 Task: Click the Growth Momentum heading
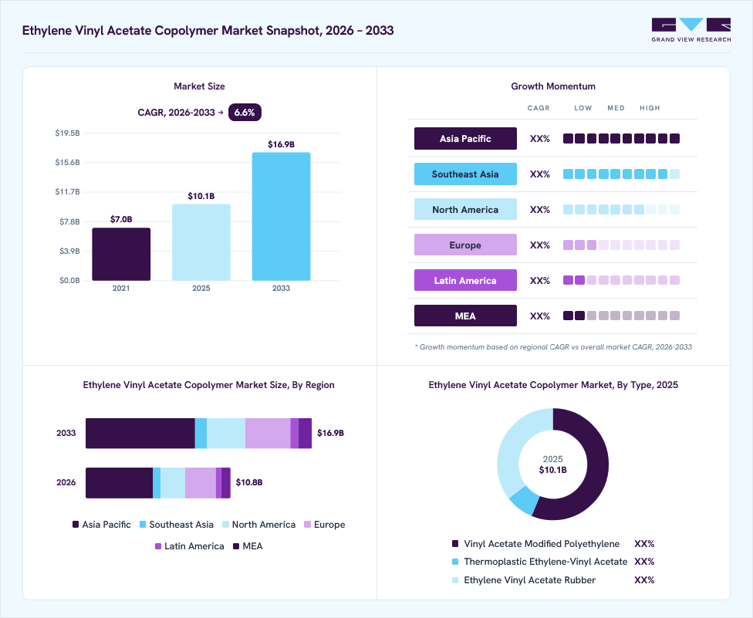[x=553, y=86]
